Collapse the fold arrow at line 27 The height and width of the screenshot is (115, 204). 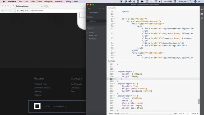point(115,19)
